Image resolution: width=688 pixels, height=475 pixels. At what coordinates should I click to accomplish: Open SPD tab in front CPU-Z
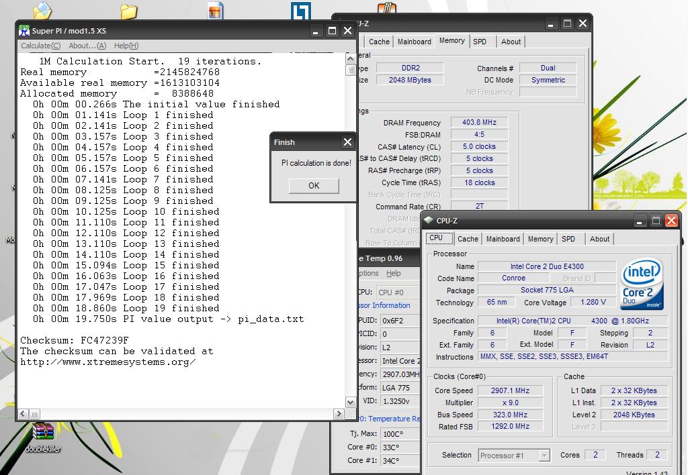pos(568,239)
